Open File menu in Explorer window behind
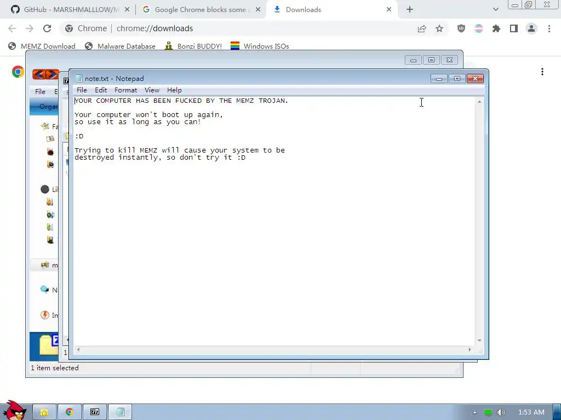Screen dimensions: 561x420 tap(40, 91)
